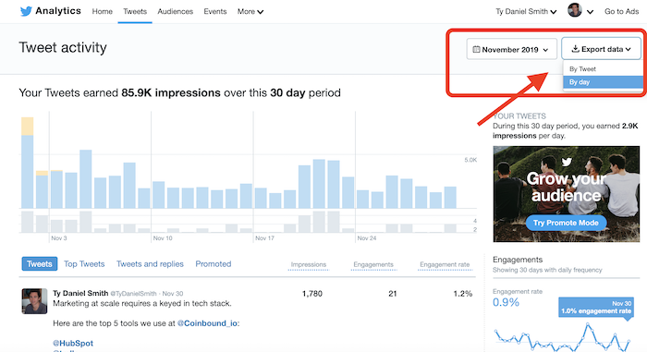Select the tallest first bar in impressions chart
The image size is (647, 352).
(27, 163)
